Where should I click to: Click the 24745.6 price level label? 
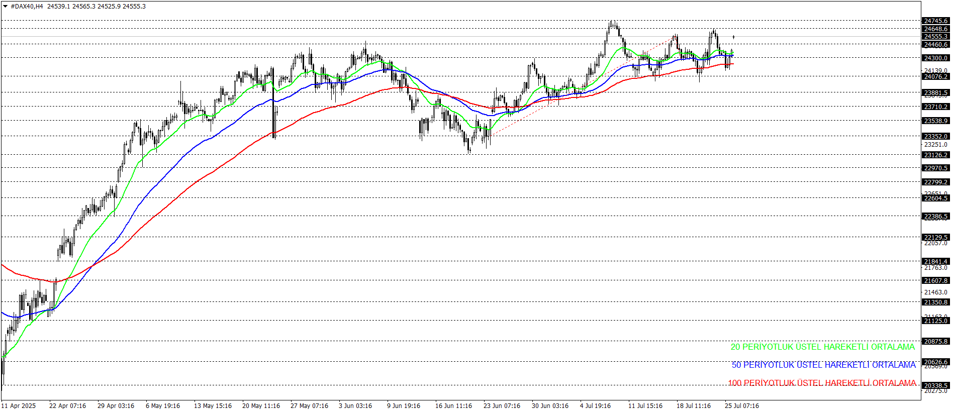coord(936,21)
